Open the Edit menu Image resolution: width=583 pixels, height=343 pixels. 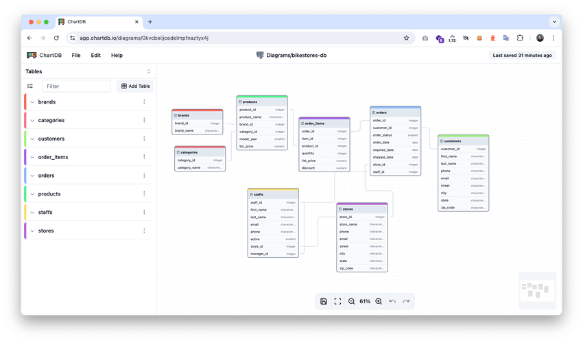(x=95, y=55)
